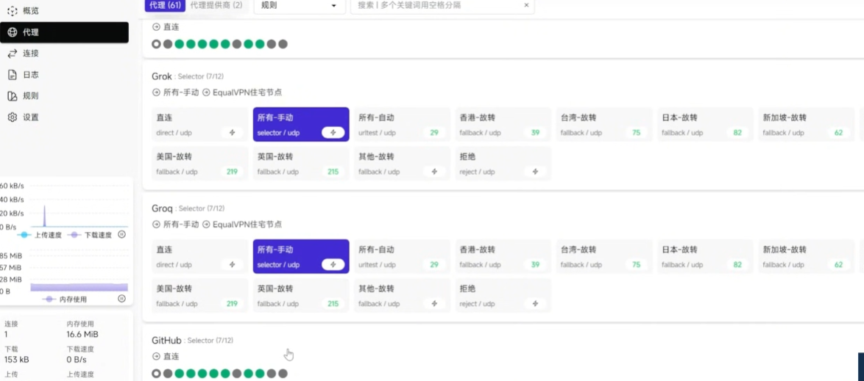
Task: Select 新加坡-故转 node in Grok group
Action: [806, 124]
